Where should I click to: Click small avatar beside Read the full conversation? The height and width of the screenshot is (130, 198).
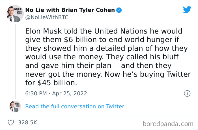pos(15,106)
